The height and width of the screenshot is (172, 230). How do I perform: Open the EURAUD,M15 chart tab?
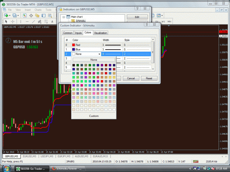click(100, 156)
